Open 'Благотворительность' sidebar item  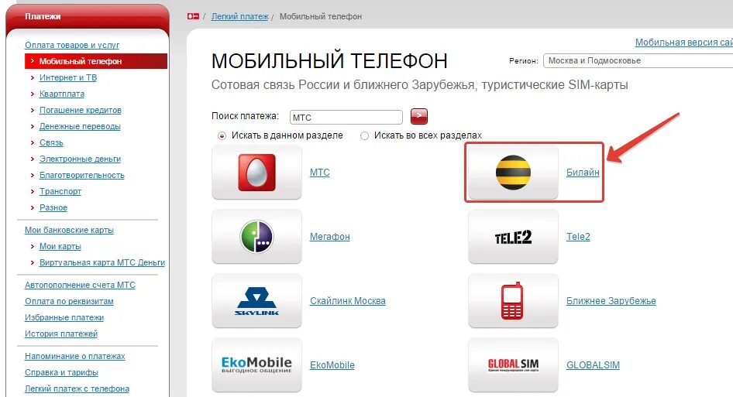tap(82, 176)
